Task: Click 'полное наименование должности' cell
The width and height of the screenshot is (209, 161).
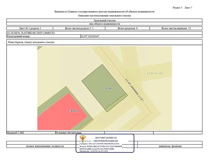Action: (45, 146)
